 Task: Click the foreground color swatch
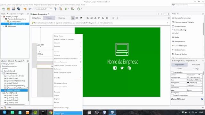(x=188, y=82)
